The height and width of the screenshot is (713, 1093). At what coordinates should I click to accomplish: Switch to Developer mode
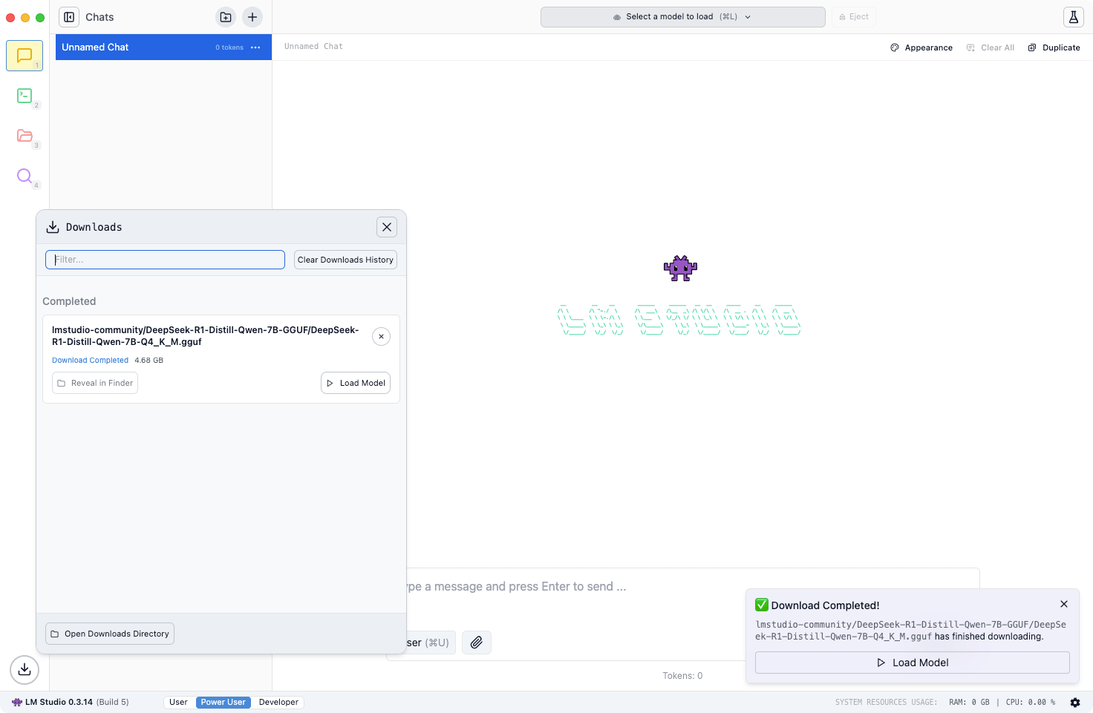[x=278, y=703]
